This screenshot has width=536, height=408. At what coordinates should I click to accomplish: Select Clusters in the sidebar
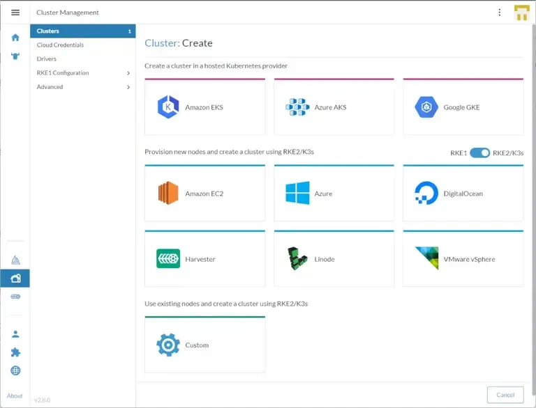(82, 31)
